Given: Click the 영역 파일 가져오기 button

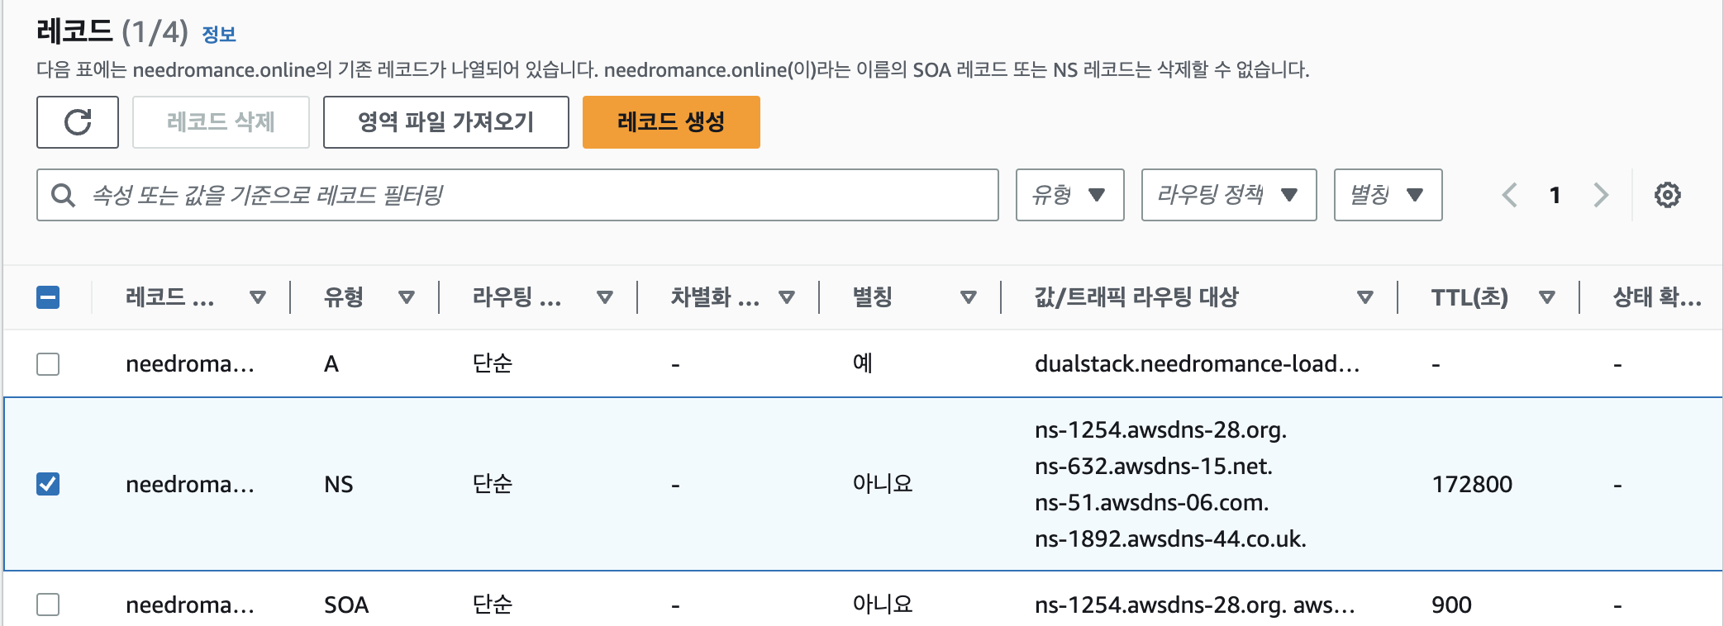Looking at the screenshot, I should click(x=446, y=122).
